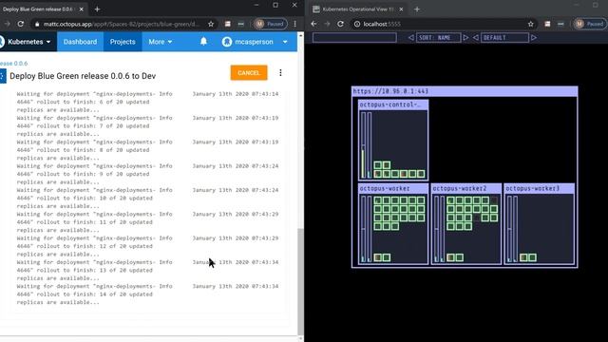Bookmark the Octopus page with star icon
The height and width of the screenshot is (342, 608).
pyautogui.click(x=211, y=24)
